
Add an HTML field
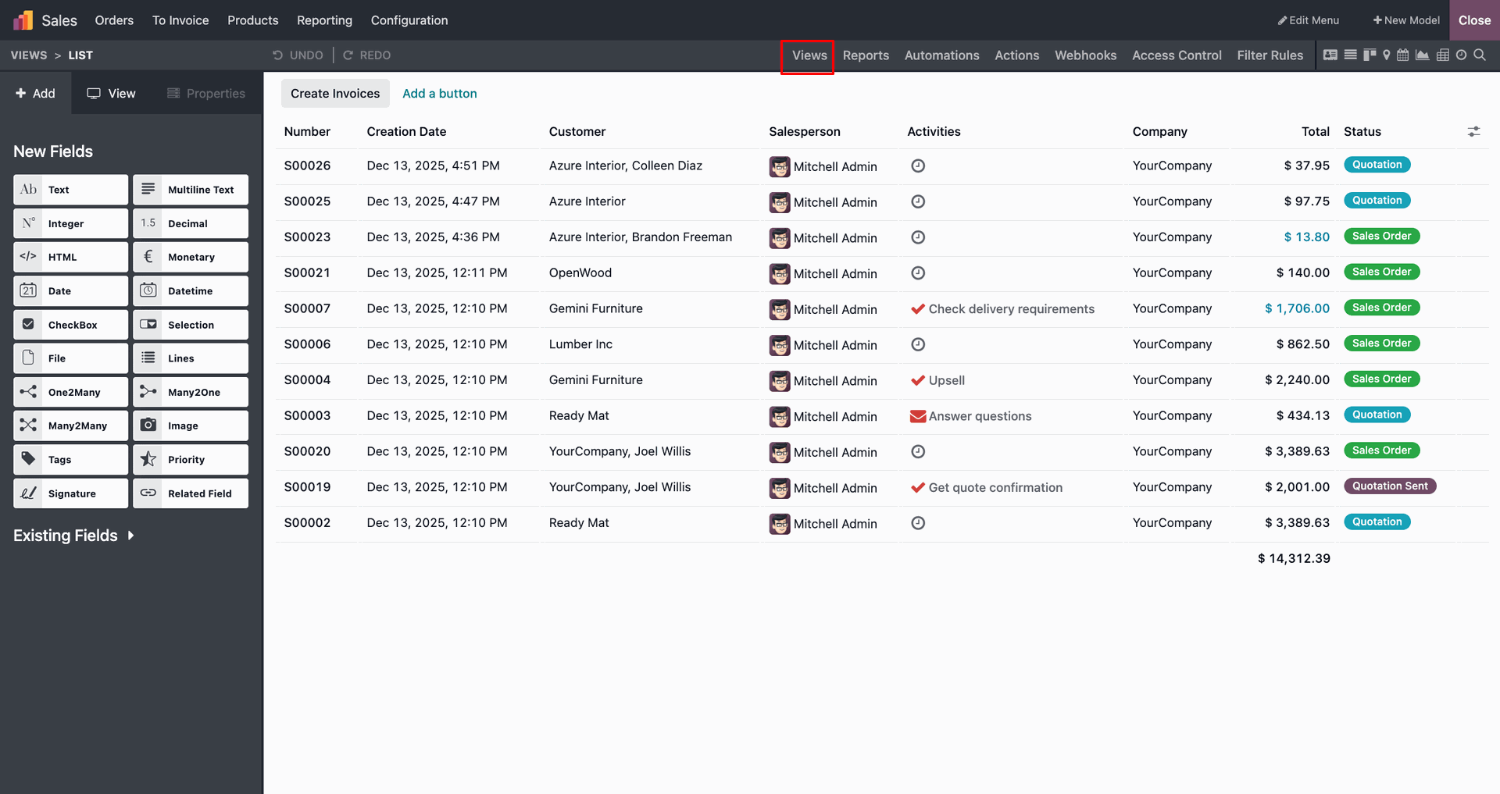click(70, 257)
